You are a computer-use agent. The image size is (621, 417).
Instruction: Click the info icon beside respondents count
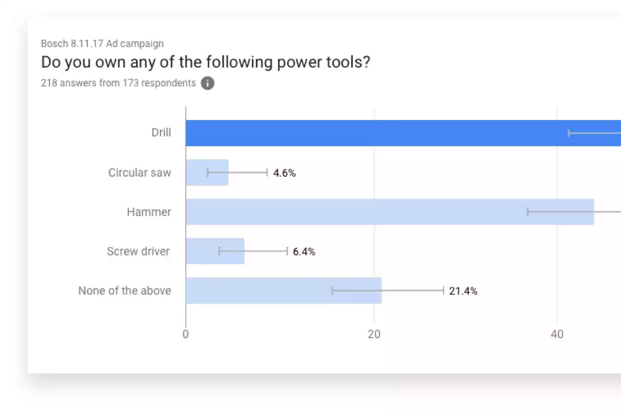point(208,83)
